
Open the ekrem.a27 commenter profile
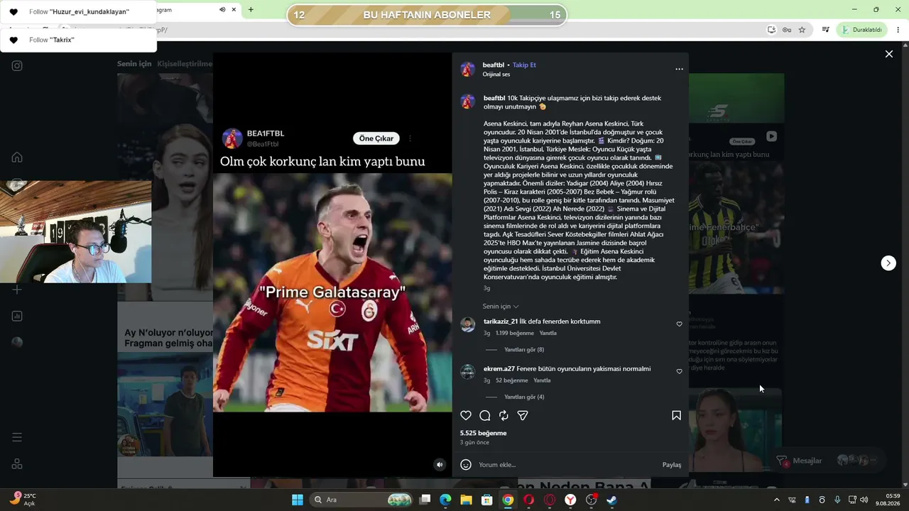[499, 369]
